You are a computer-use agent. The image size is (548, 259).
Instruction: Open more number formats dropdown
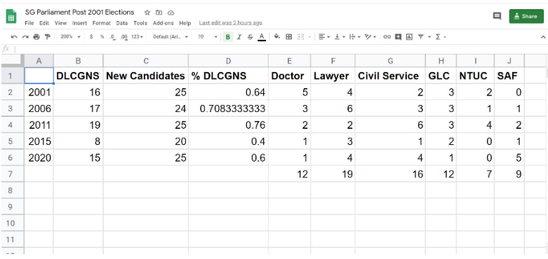pyautogui.click(x=137, y=36)
